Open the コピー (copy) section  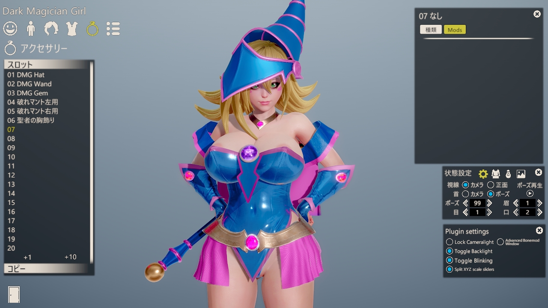pyautogui.click(x=47, y=269)
